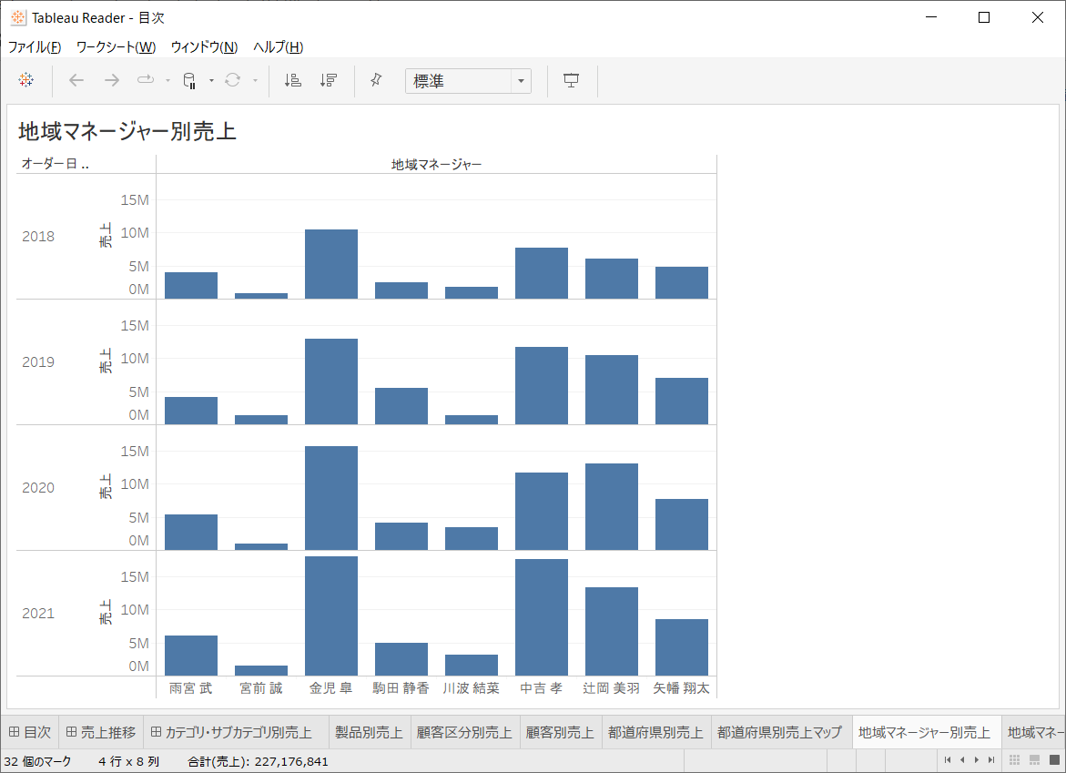
Task: Open the data updates dropdown arrow
Action: (211, 80)
